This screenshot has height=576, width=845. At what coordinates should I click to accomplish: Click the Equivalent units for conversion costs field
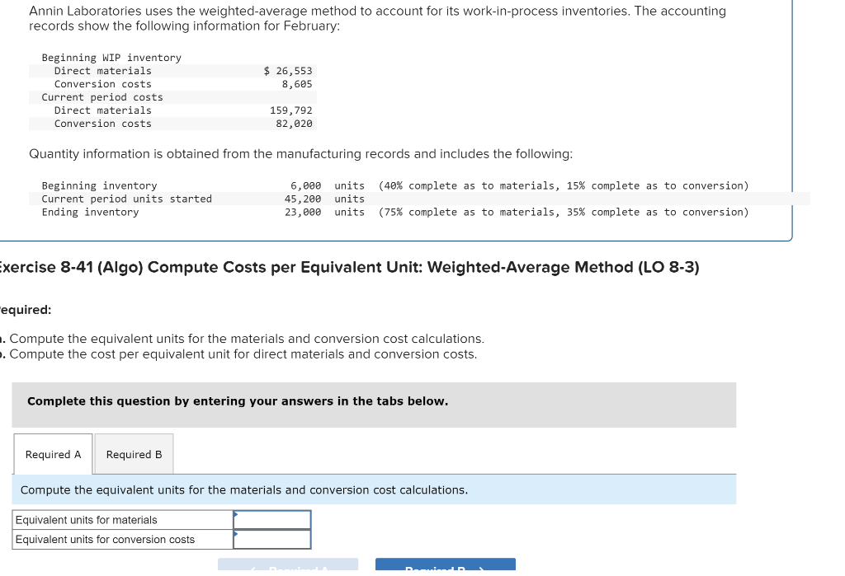coord(272,540)
